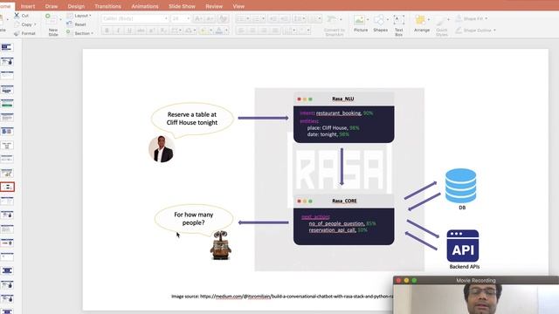Screen dimensions: 559x314
Task: Open the Shapes gallery icon
Action: point(379,19)
